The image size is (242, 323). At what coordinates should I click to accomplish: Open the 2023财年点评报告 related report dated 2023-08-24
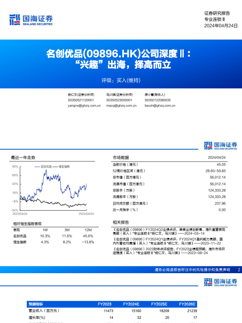tap(169, 251)
